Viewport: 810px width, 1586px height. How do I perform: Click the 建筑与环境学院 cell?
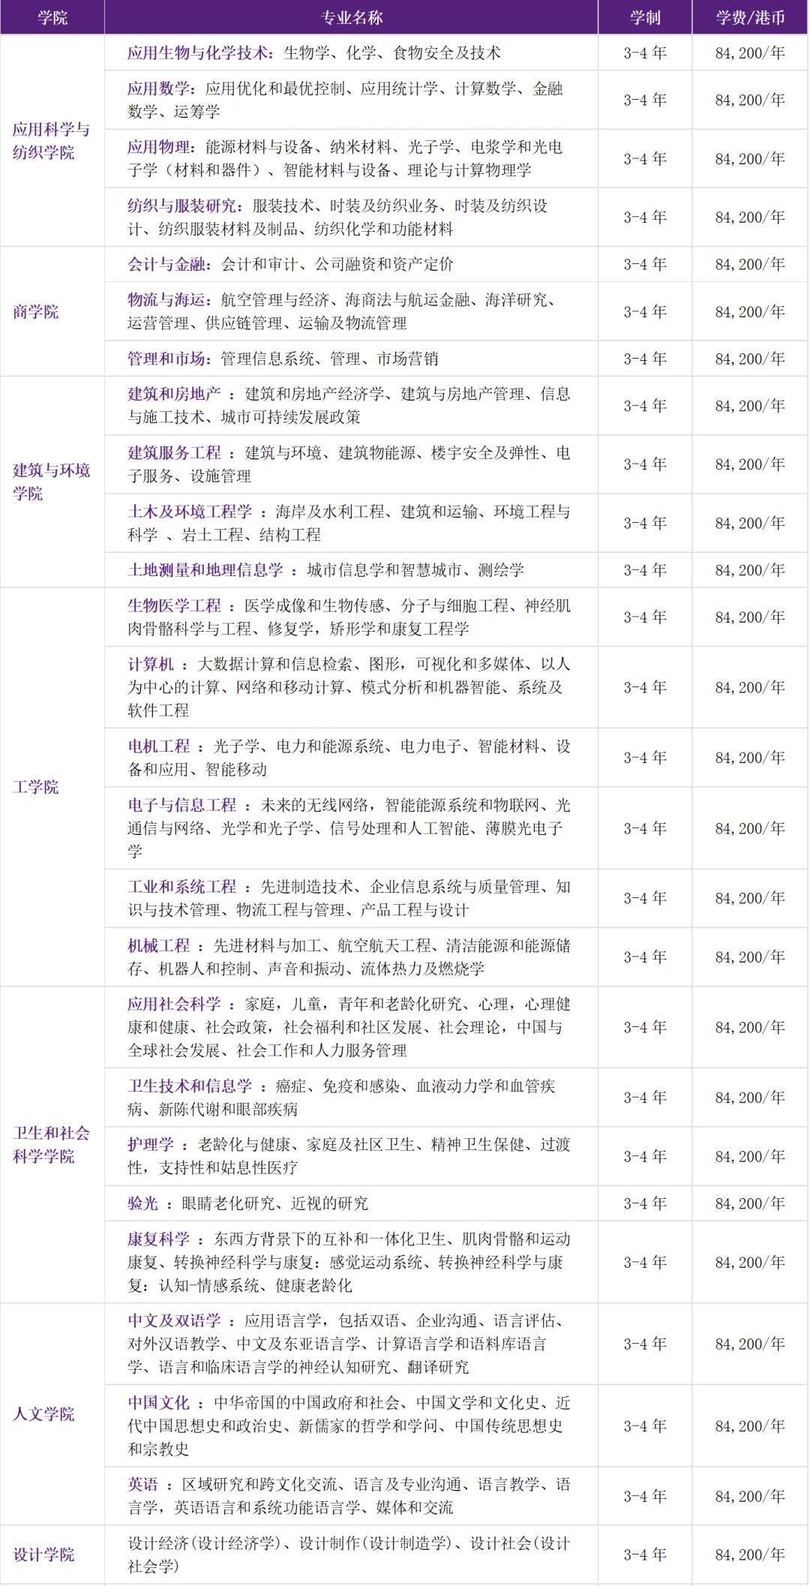click(x=51, y=482)
